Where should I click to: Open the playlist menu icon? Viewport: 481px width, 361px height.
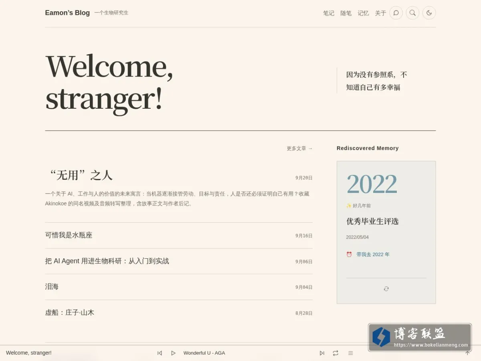click(x=350, y=353)
